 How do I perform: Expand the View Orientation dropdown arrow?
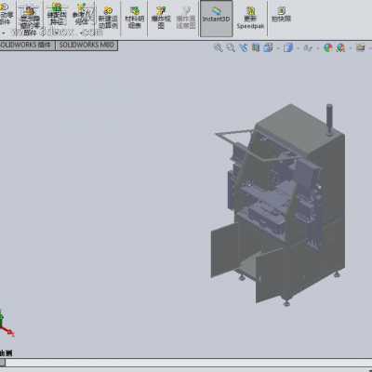[x=278, y=48]
